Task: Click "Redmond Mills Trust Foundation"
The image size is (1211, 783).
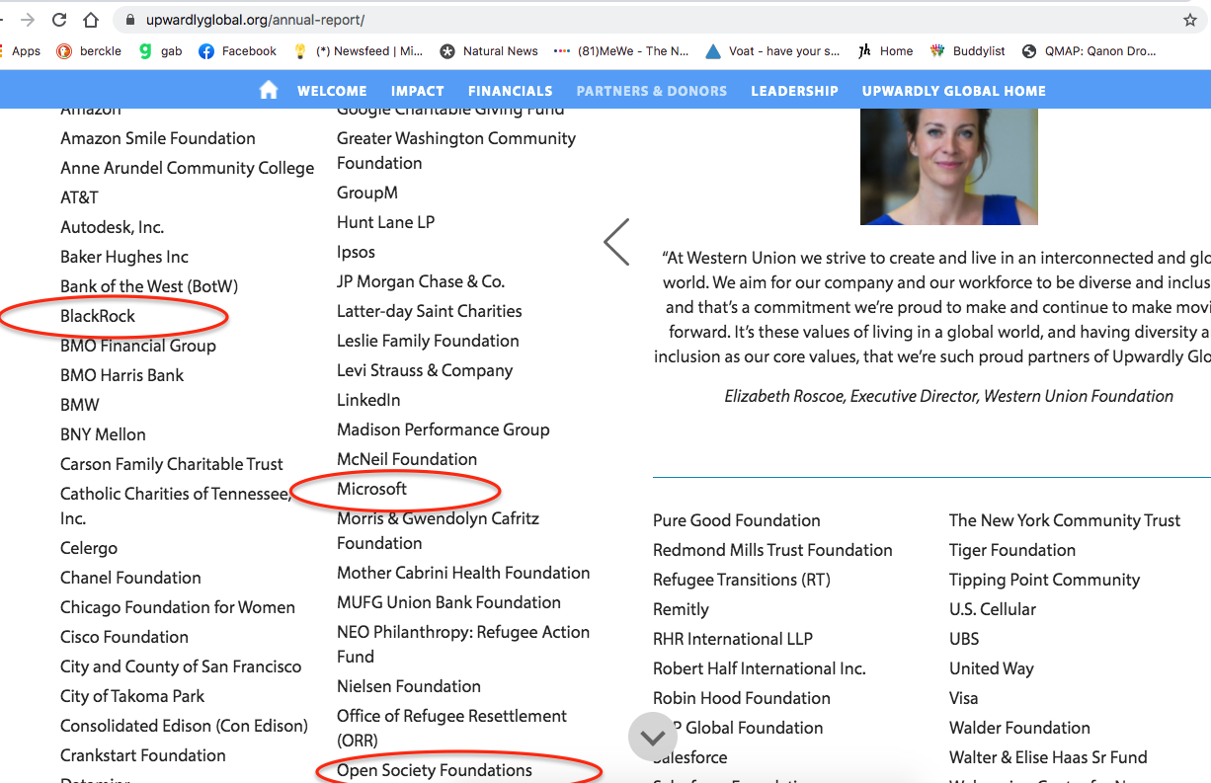Action: (x=772, y=550)
